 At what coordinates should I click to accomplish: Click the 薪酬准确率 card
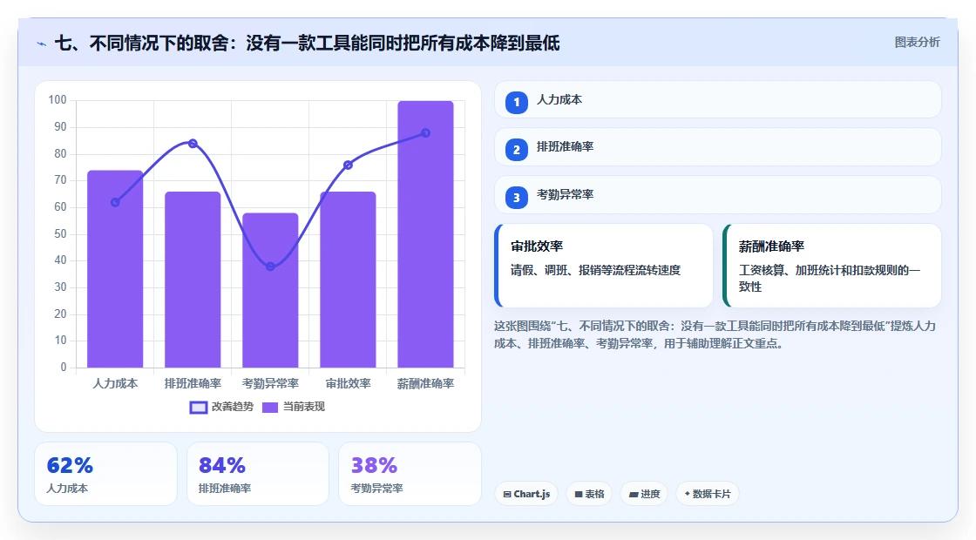coord(832,266)
